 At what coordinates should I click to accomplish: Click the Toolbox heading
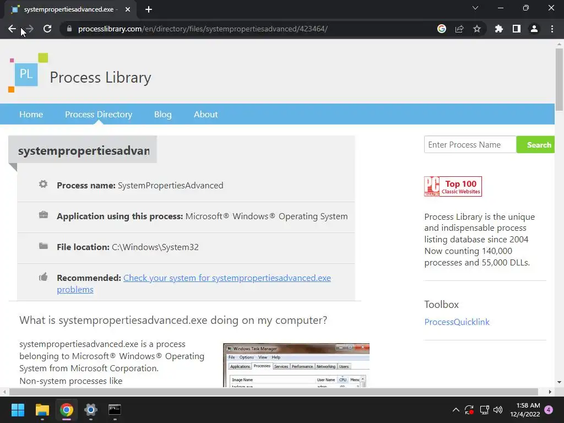(441, 305)
